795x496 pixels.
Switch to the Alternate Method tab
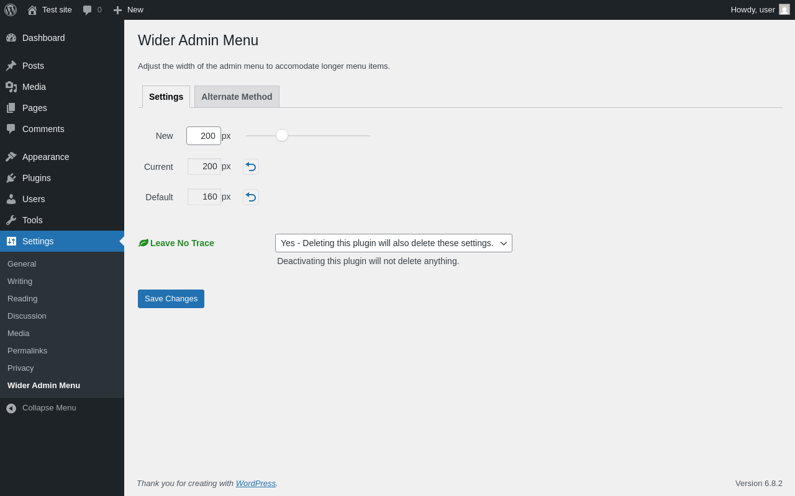point(237,97)
